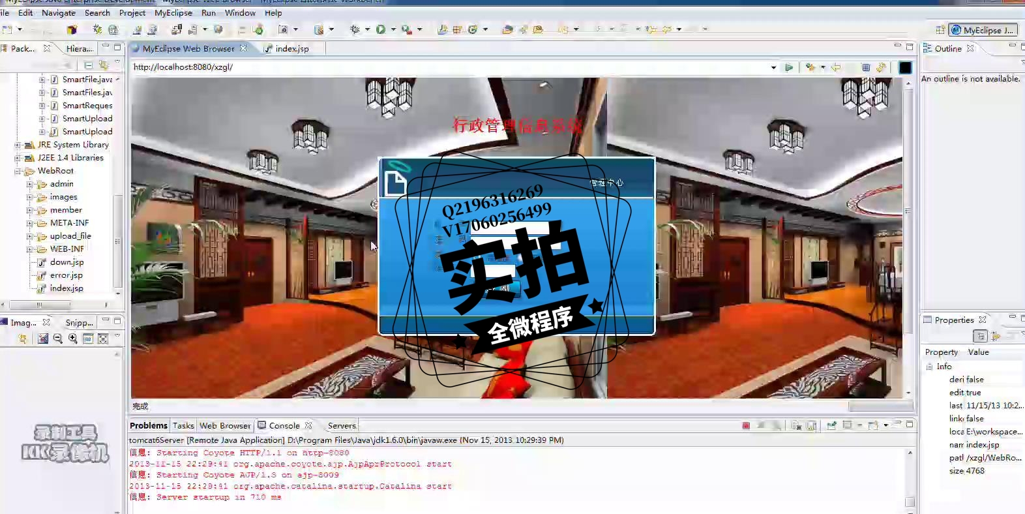The height and width of the screenshot is (514, 1025).
Task: Expand the WebRoot admin folder
Action: (x=29, y=185)
